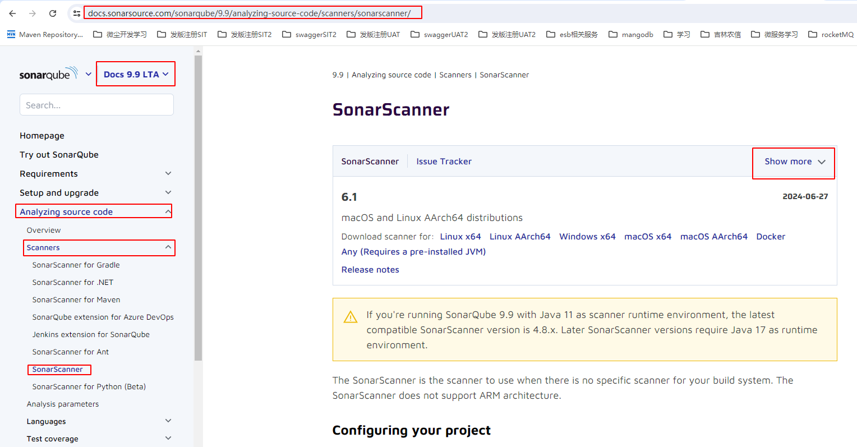Open the 发版注册UAT bookmark folder
This screenshot has width=857, height=447.
click(374, 35)
